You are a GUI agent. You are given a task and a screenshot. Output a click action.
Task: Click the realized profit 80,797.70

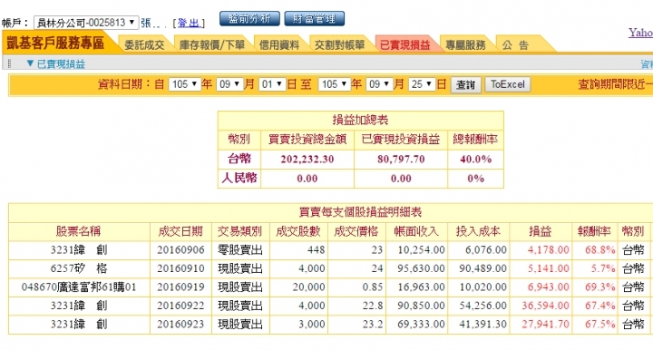pyautogui.click(x=401, y=160)
